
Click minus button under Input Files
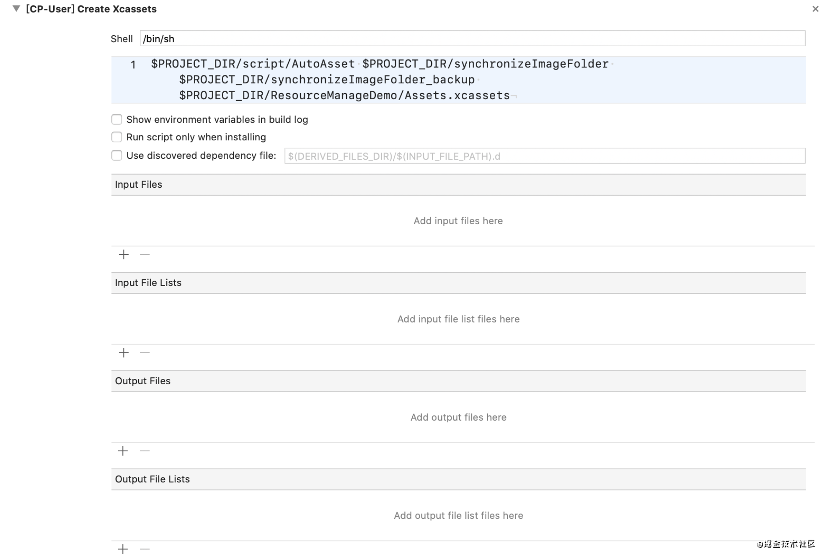(145, 254)
